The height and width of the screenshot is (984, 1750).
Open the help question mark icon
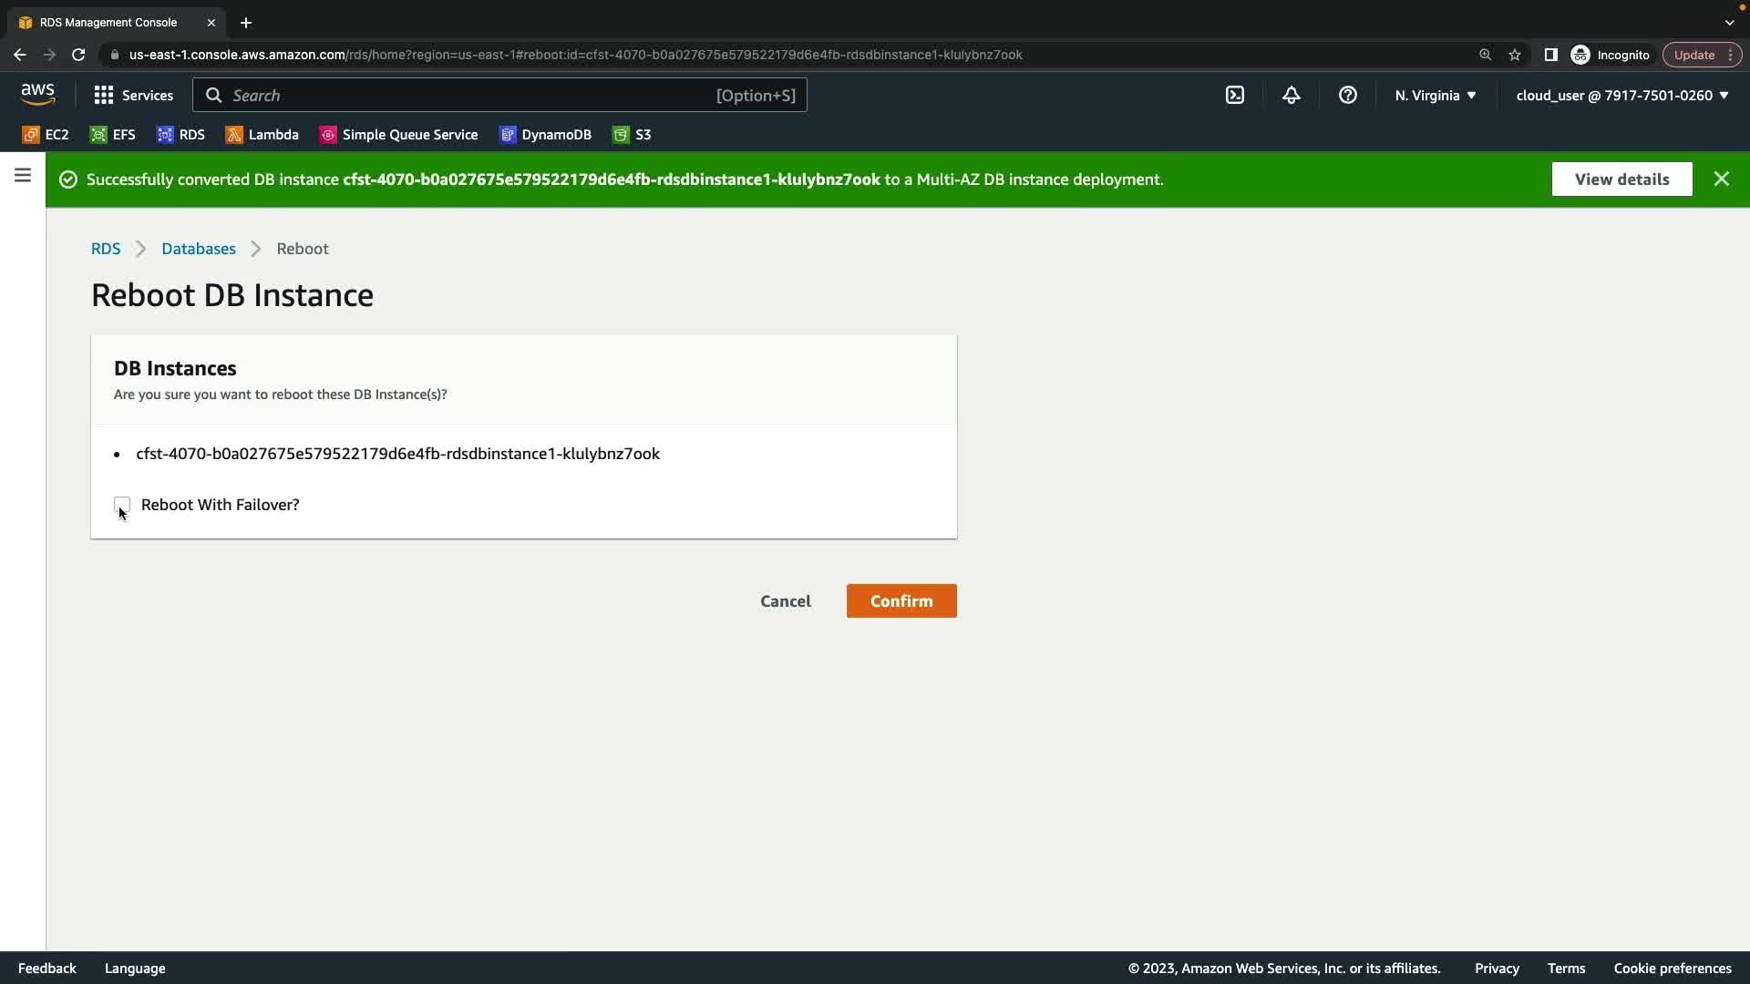[x=1348, y=95]
